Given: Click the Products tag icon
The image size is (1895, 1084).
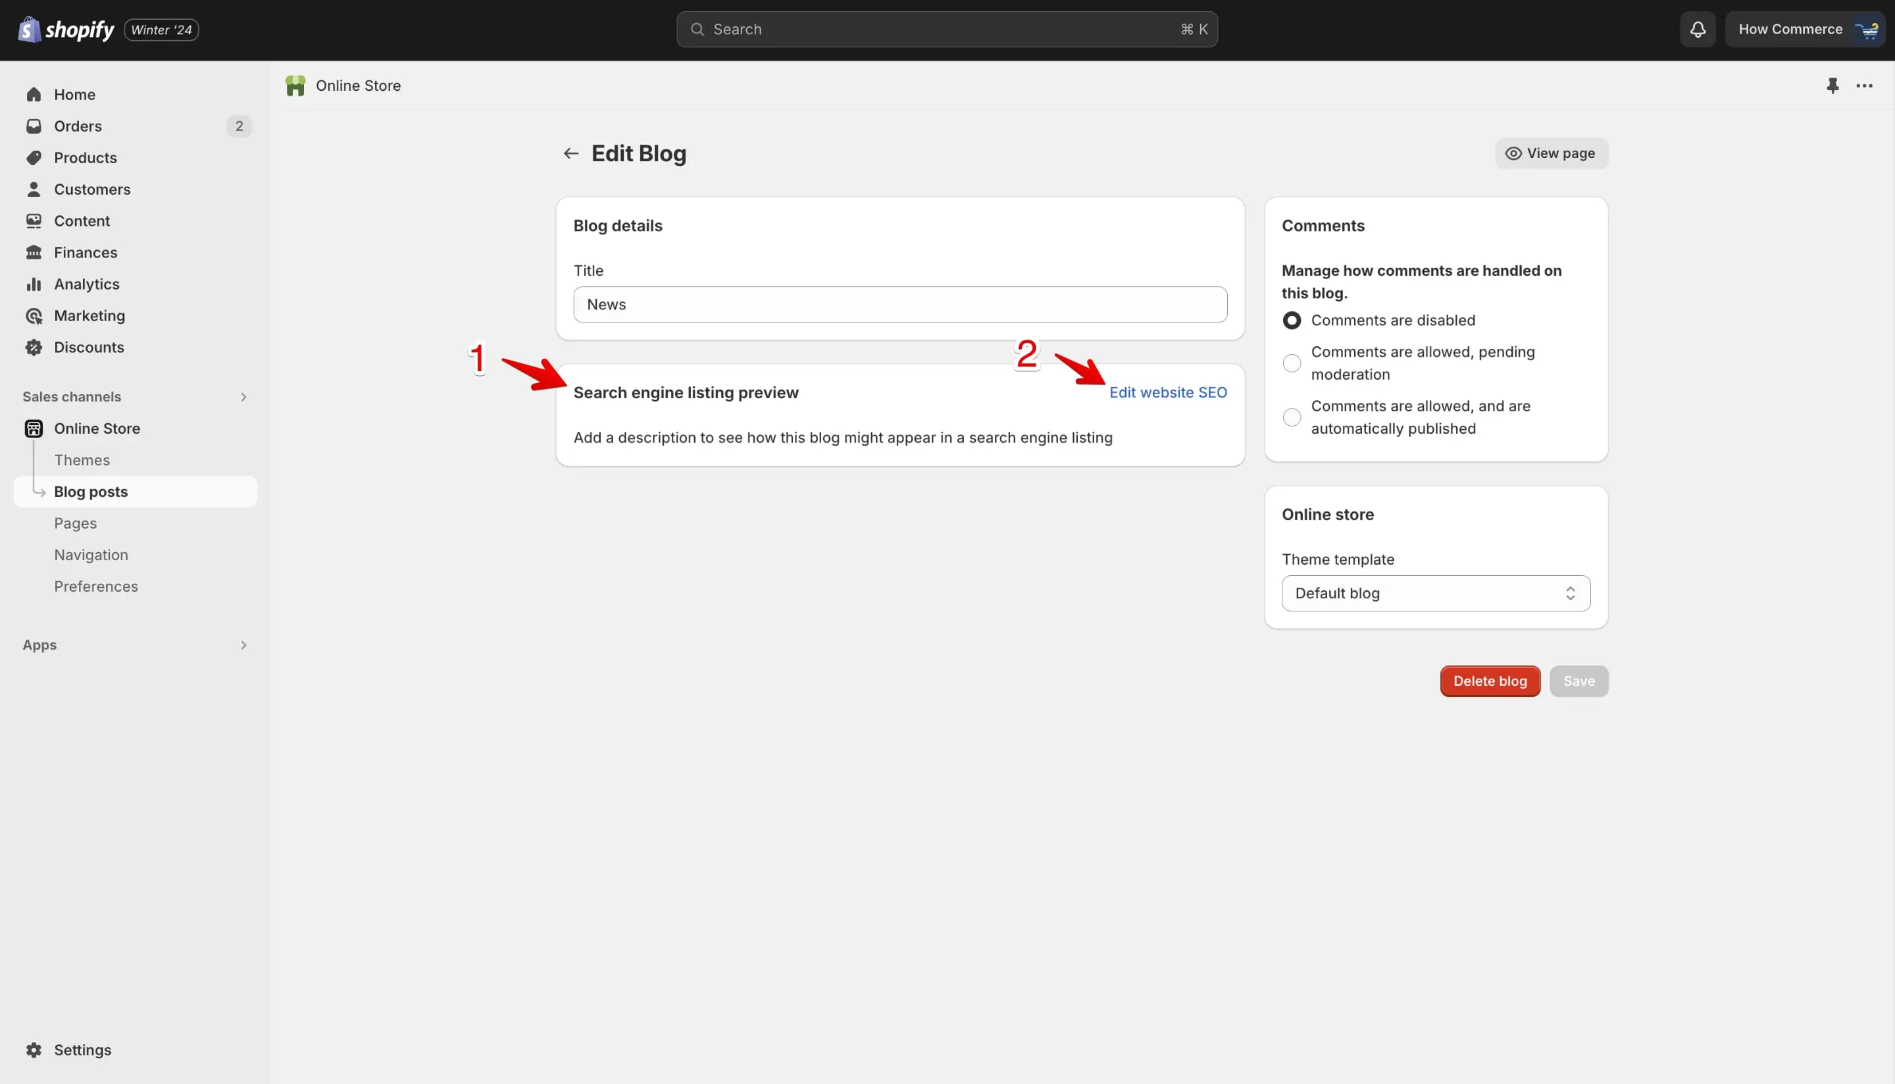Looking at the screenshot, I should [34, 158].
